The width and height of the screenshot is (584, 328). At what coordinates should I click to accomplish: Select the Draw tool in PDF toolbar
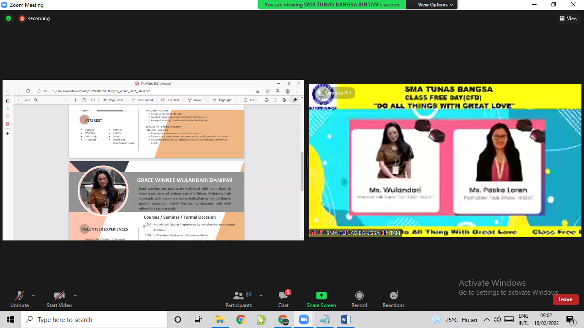[x=195, y=100]
